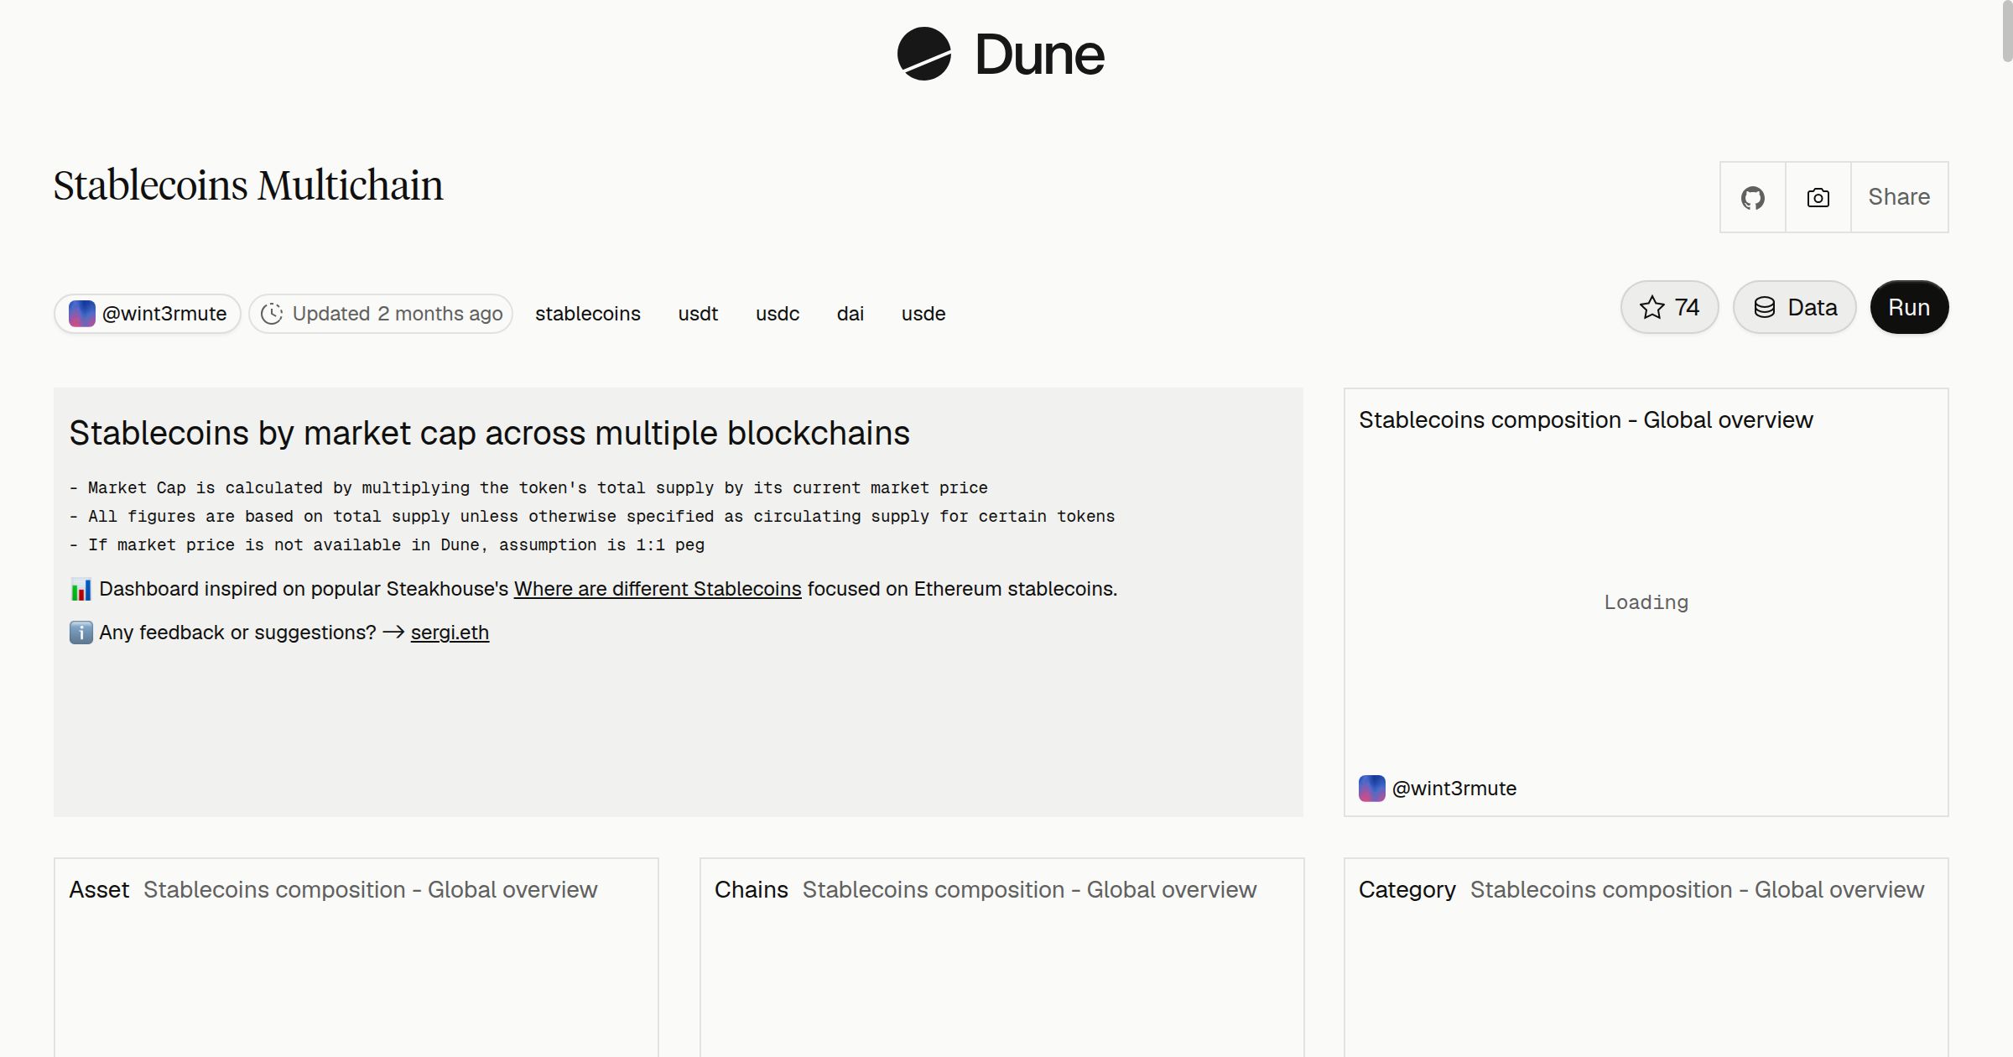This screenshot has width=2013, height=1057.
Task: Star the dashboard with 74 stars
Action: point(1669,307)
